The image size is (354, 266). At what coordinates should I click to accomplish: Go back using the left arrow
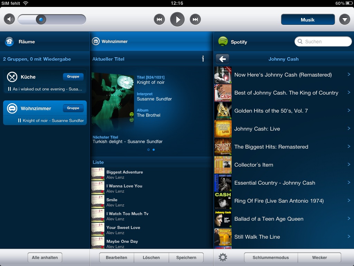click(222, 59)
